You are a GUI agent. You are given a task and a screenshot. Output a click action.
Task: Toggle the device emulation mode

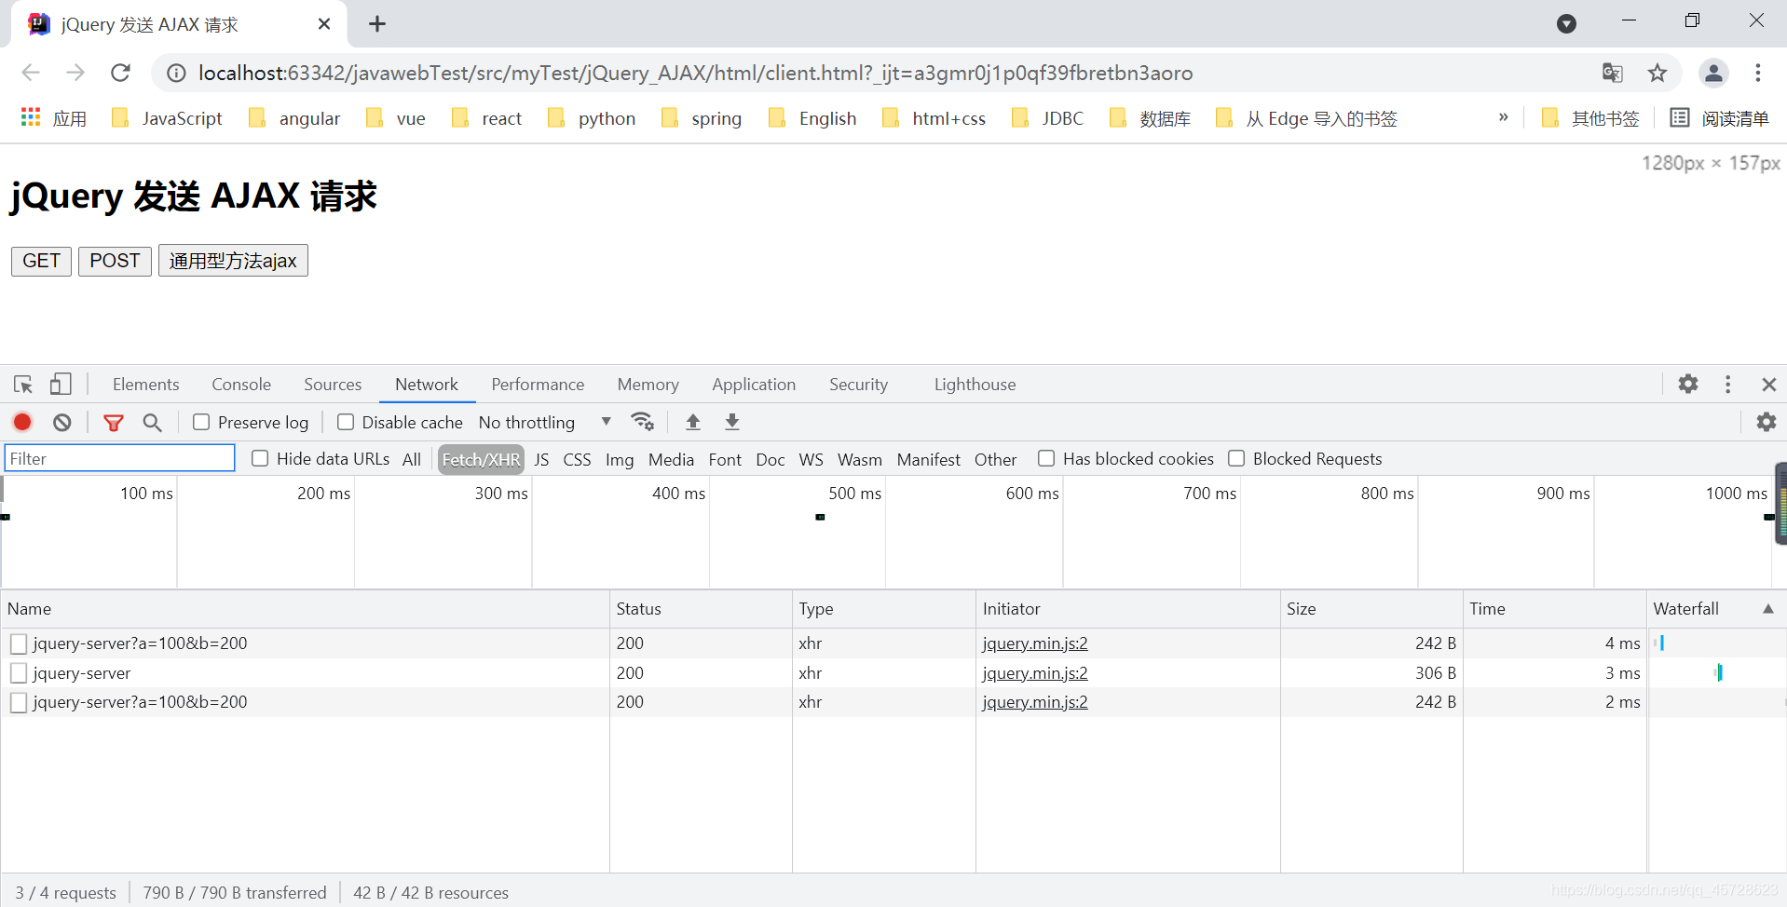pyautogui.click(x=61, y=384)
